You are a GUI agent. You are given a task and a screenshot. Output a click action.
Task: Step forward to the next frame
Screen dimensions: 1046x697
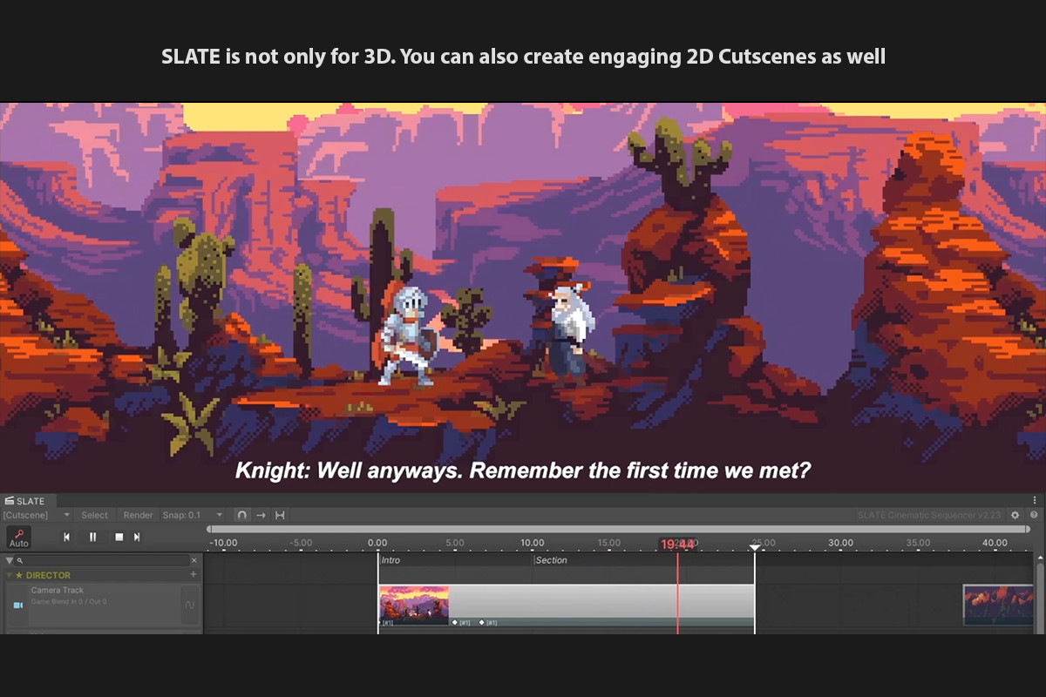[x=137, y=538]
